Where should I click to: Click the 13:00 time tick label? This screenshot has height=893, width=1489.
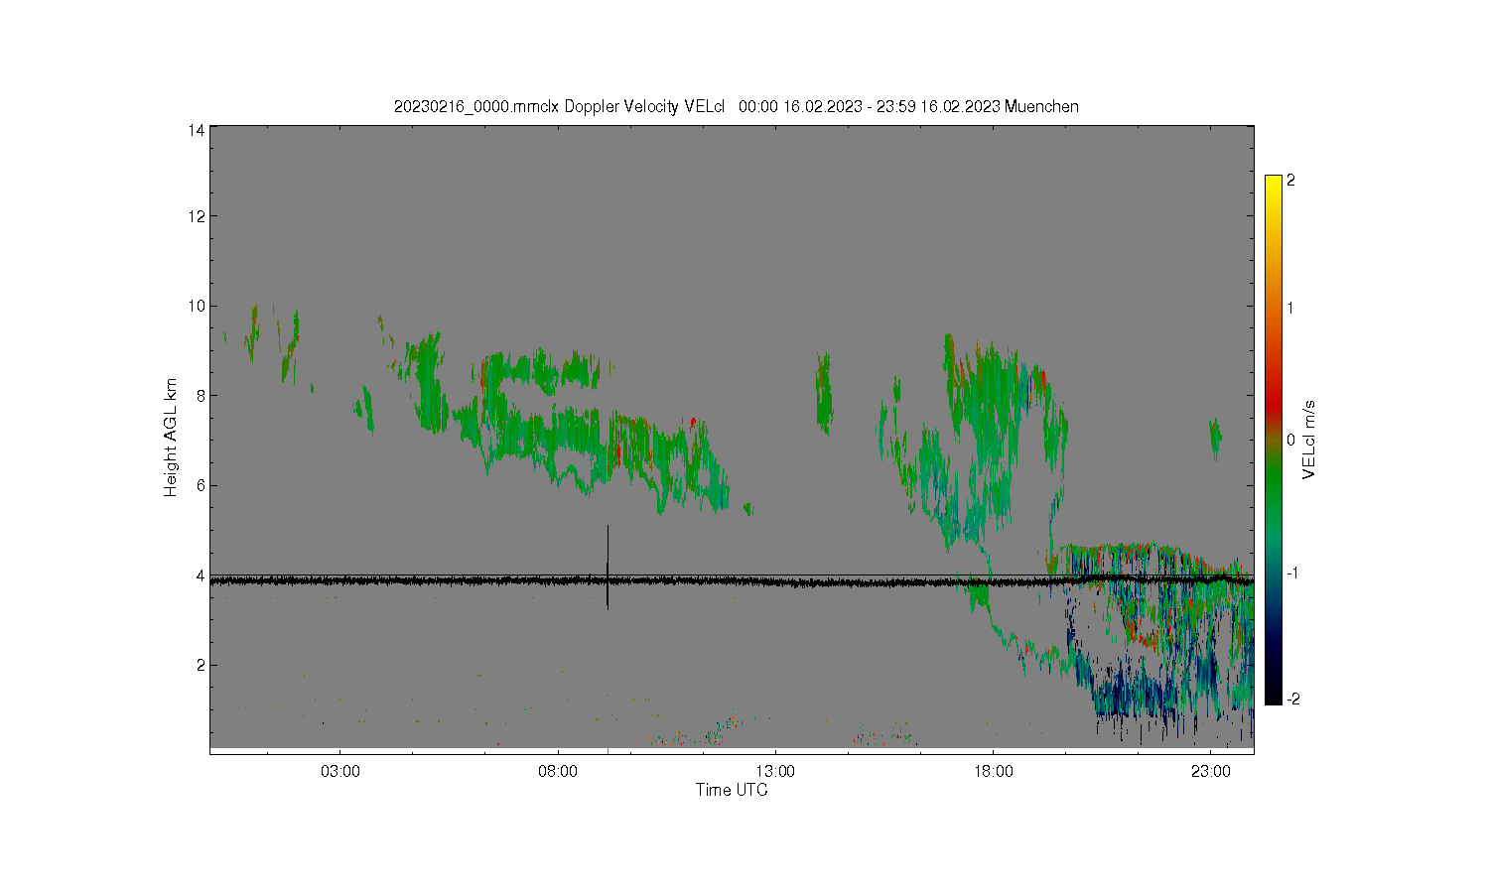tap(775, 771)
